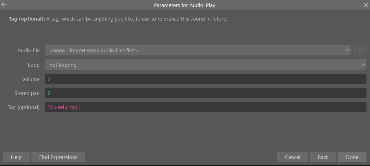Click into the Volume input field
Viewport: 370px width, 166px height.
[x=205, y=79]
